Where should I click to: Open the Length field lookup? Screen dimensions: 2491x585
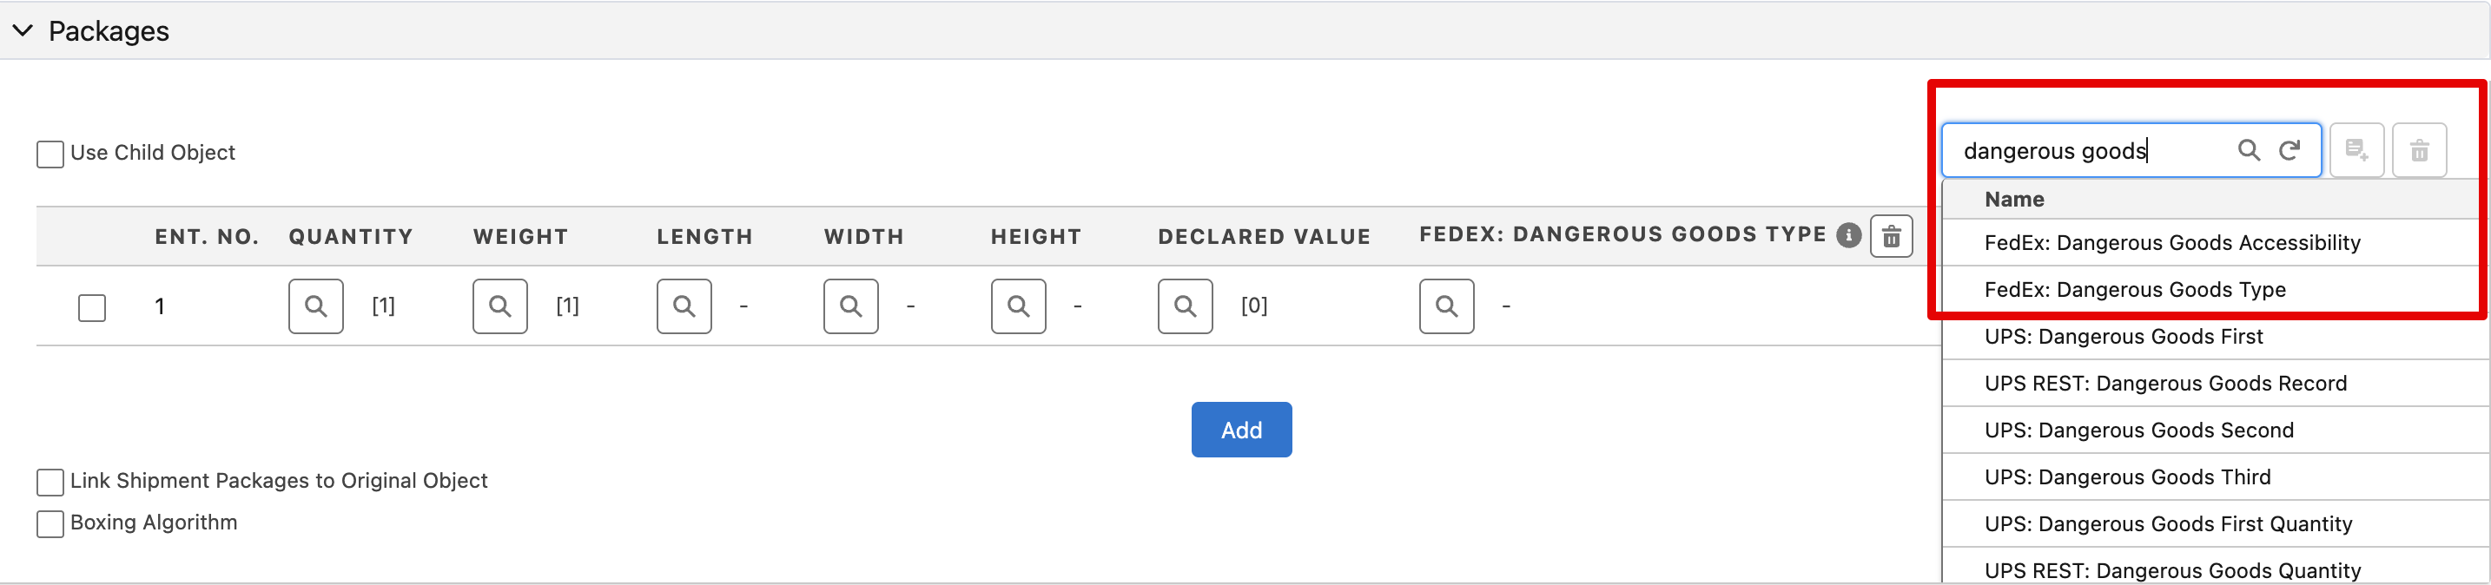pyautogui.click(x=684, y=306)
